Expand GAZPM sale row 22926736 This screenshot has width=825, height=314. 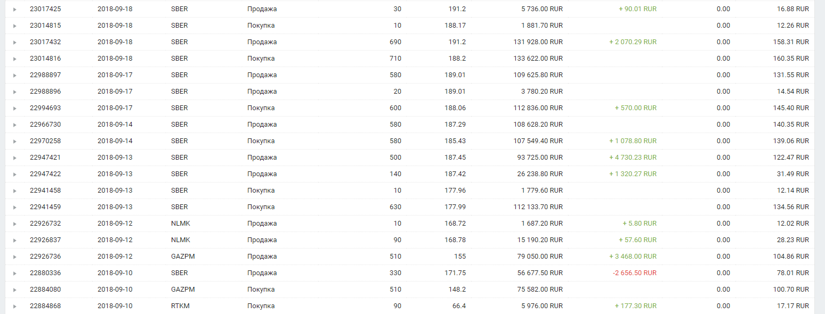coord(15,257)
